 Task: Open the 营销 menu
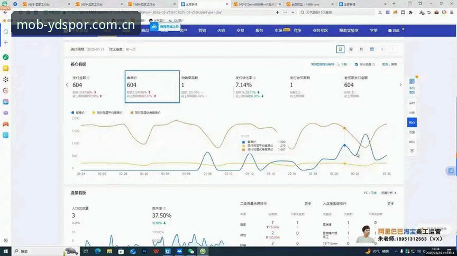202,30
